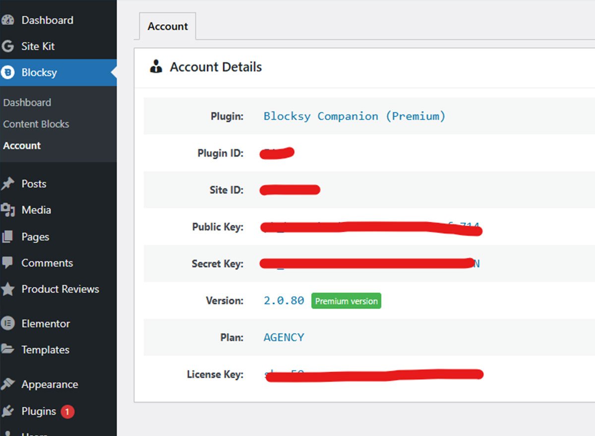Open the Account tab

pyautogui.click(x=168, y=27)
